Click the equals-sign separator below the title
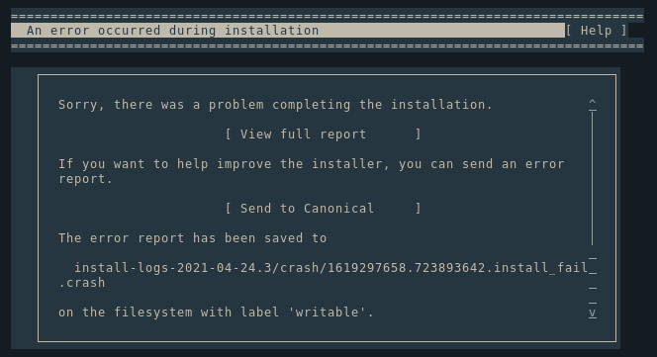The width and height of the screenshot is (657, 357). 328,45
